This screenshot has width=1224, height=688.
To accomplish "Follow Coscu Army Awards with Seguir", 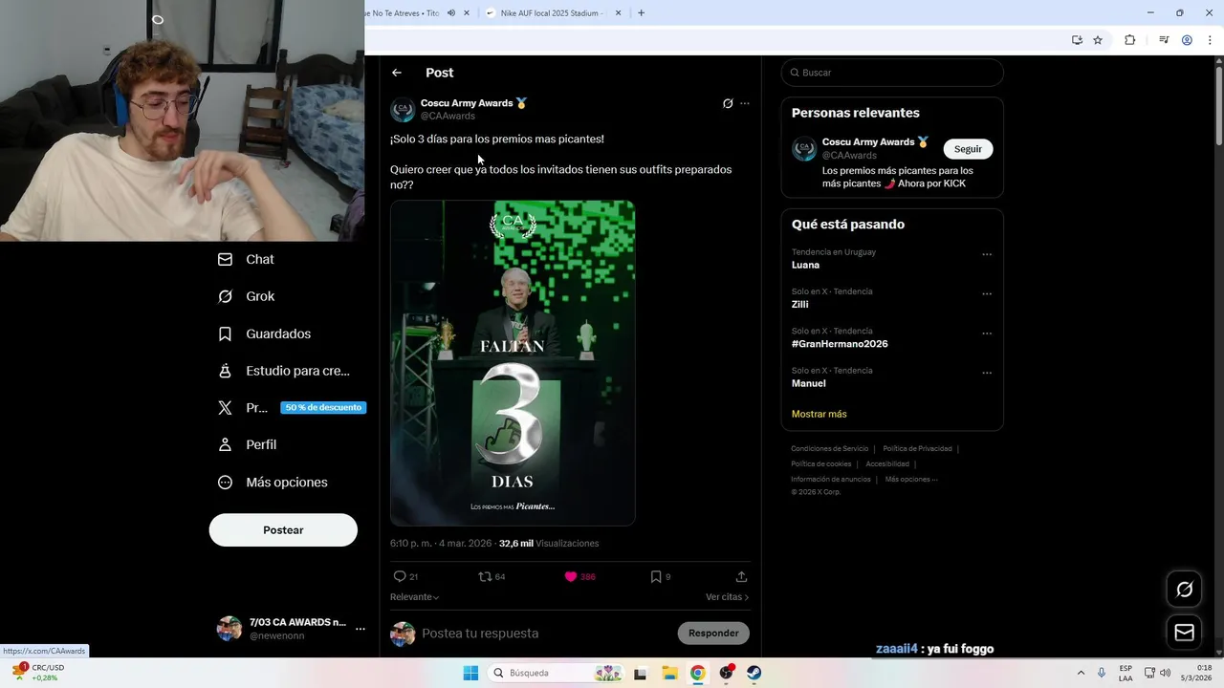I will 968,149.
